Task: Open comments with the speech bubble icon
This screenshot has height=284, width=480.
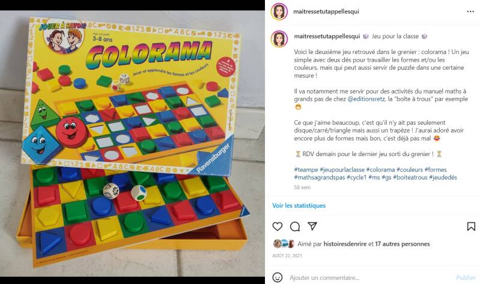Action: pyautogui.click(x=295, y=226)
